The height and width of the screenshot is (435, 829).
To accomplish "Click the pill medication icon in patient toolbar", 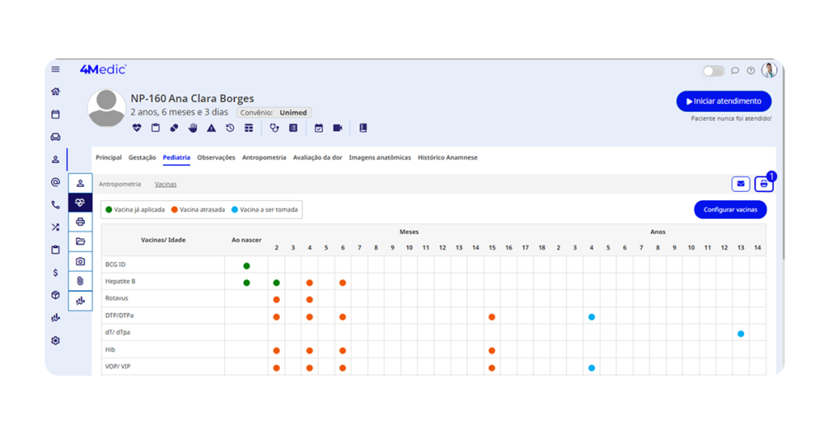I will 174,128.
